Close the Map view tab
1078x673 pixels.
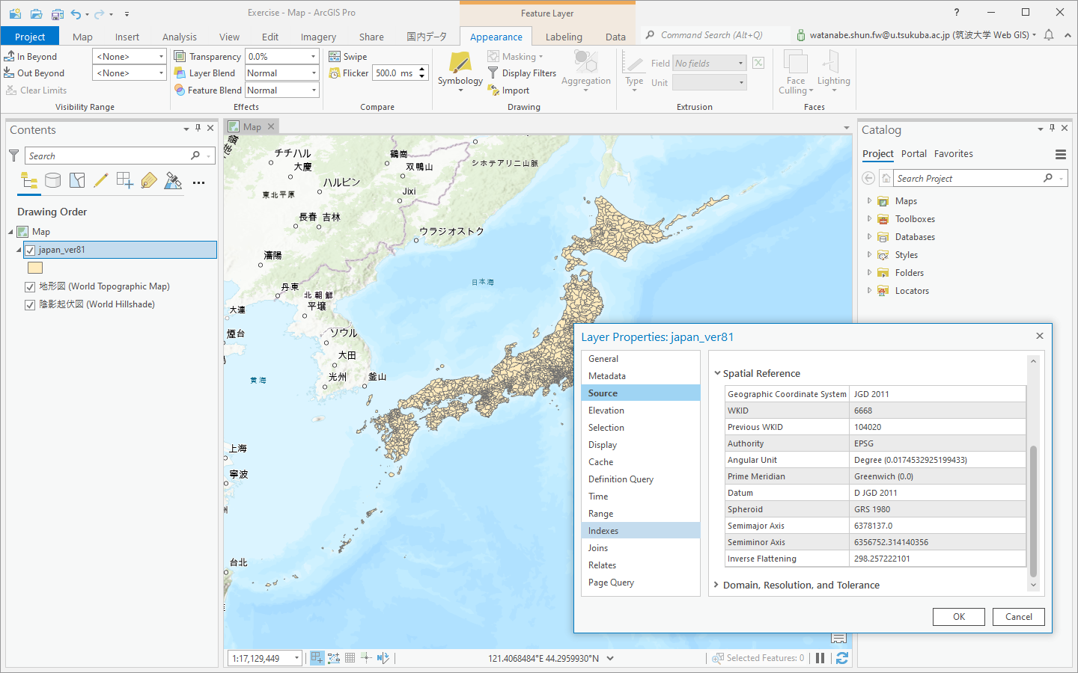[271, 126]
